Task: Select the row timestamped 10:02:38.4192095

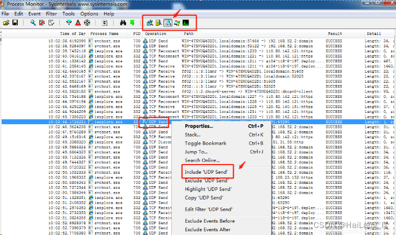Action: 198,41
